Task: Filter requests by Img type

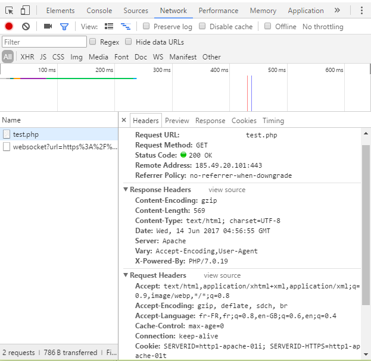Action: coord(76,57)
